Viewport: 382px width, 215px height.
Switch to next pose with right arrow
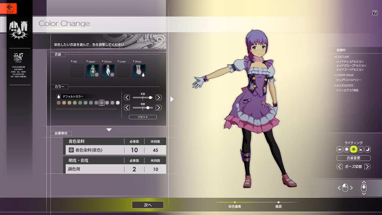pyautogui.click(x=367, y=166)
